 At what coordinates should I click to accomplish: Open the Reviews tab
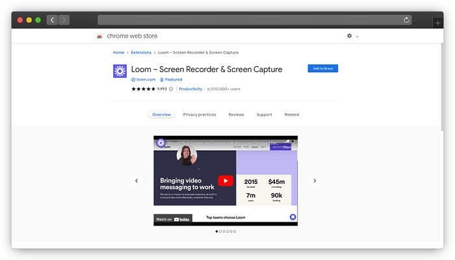pos(236,114)
